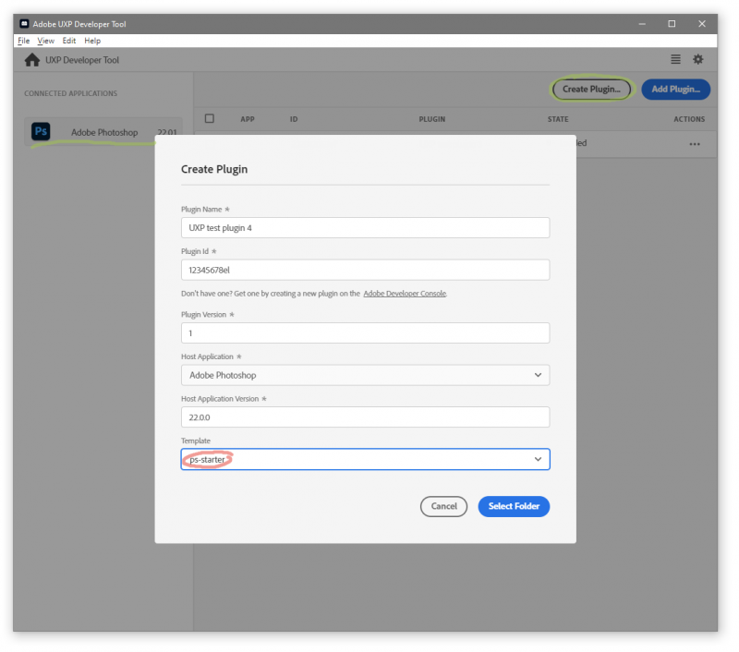Click into the Plugin Id field

pyautogui.click(x=365, y=270)
